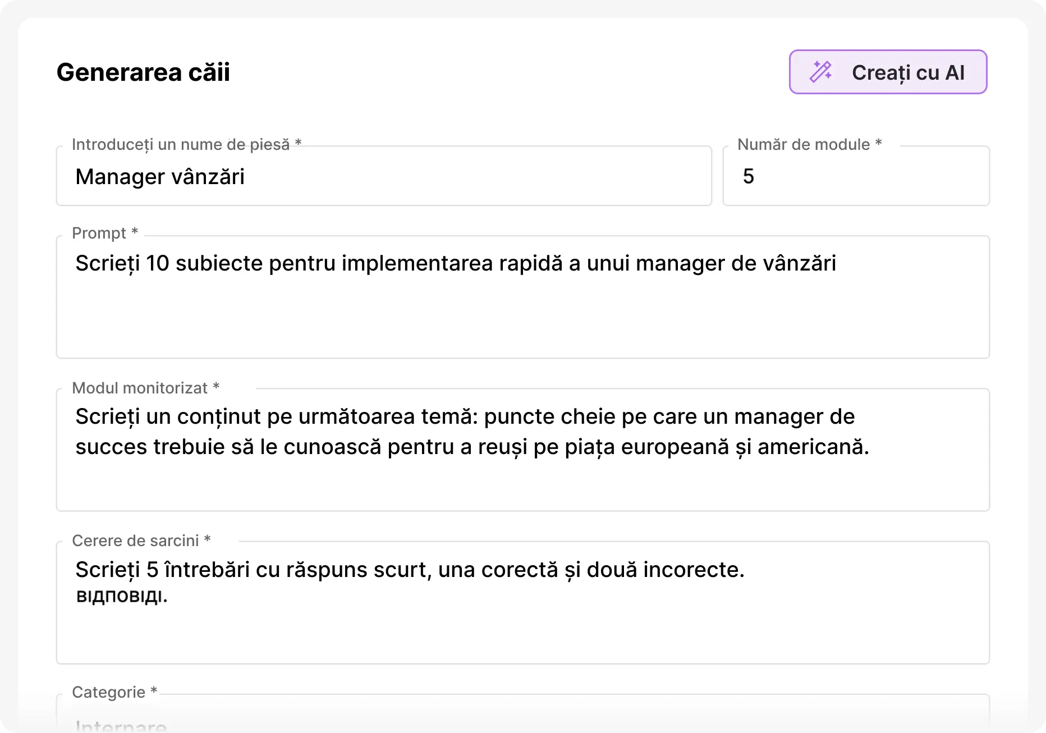Click the magic wand icon
1046x733 pixels.
[x=820, y=72]
